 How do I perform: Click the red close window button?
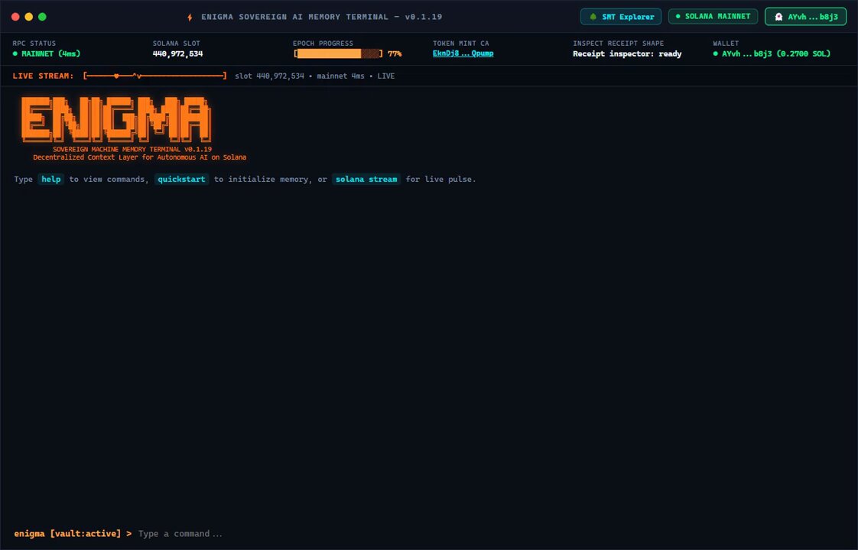(x=15, y=17)
